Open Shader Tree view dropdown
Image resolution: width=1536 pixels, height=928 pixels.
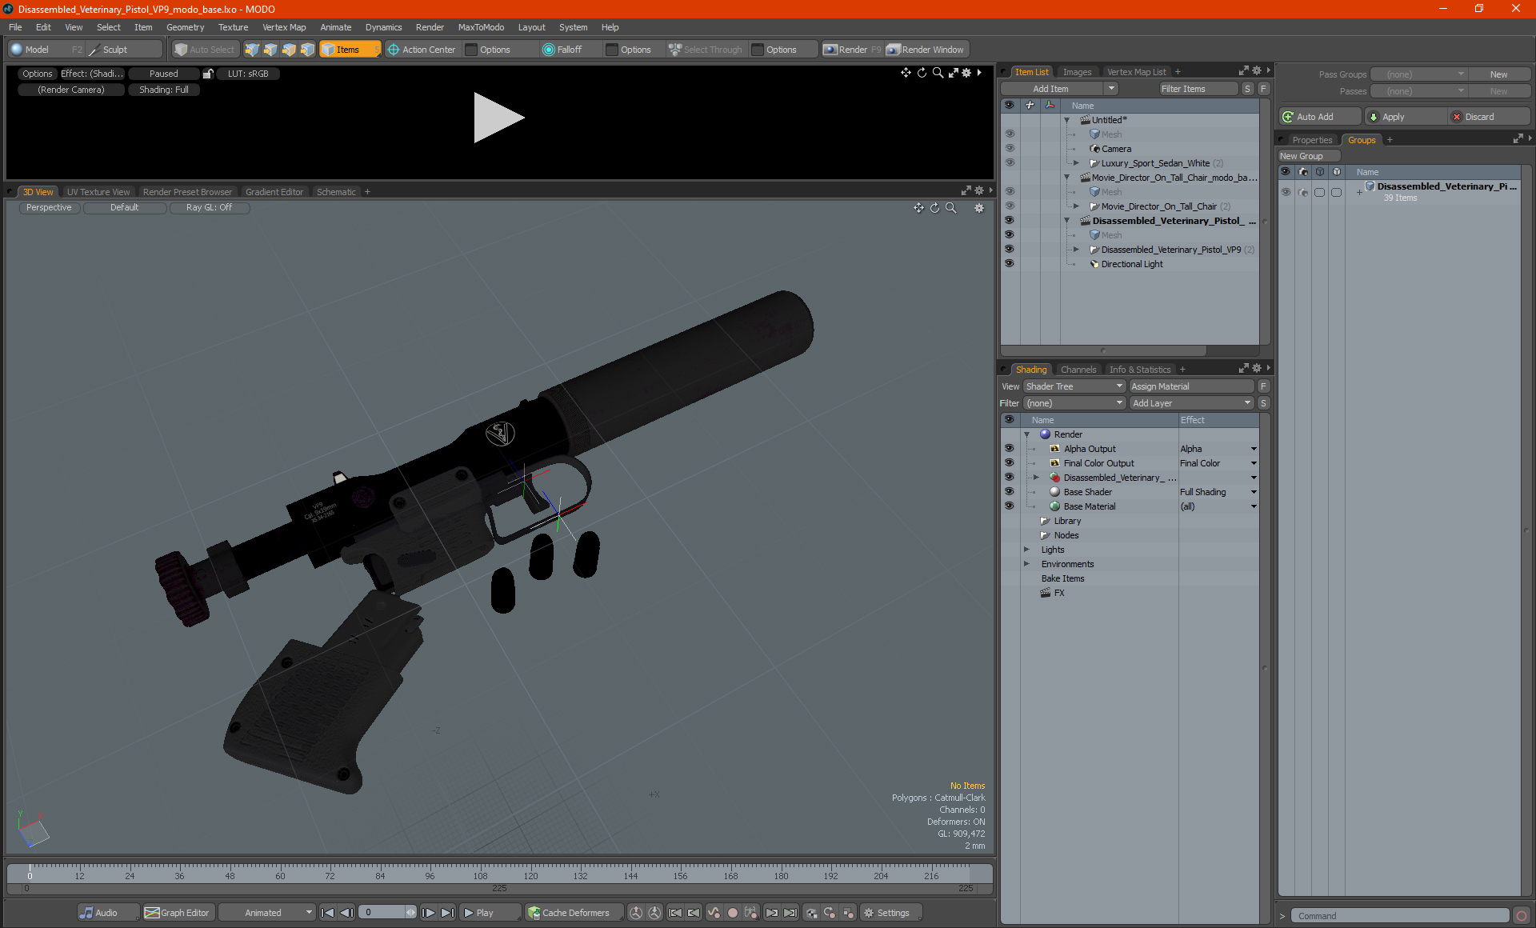coord(1074,386)
